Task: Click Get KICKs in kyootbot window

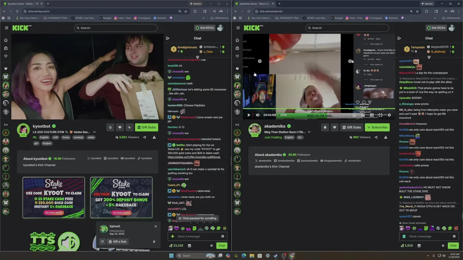Action: point(205,28)
